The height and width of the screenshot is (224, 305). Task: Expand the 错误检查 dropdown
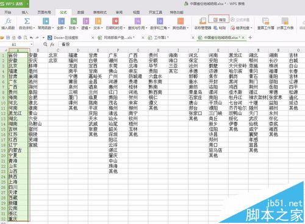click(x=251, y=28)
